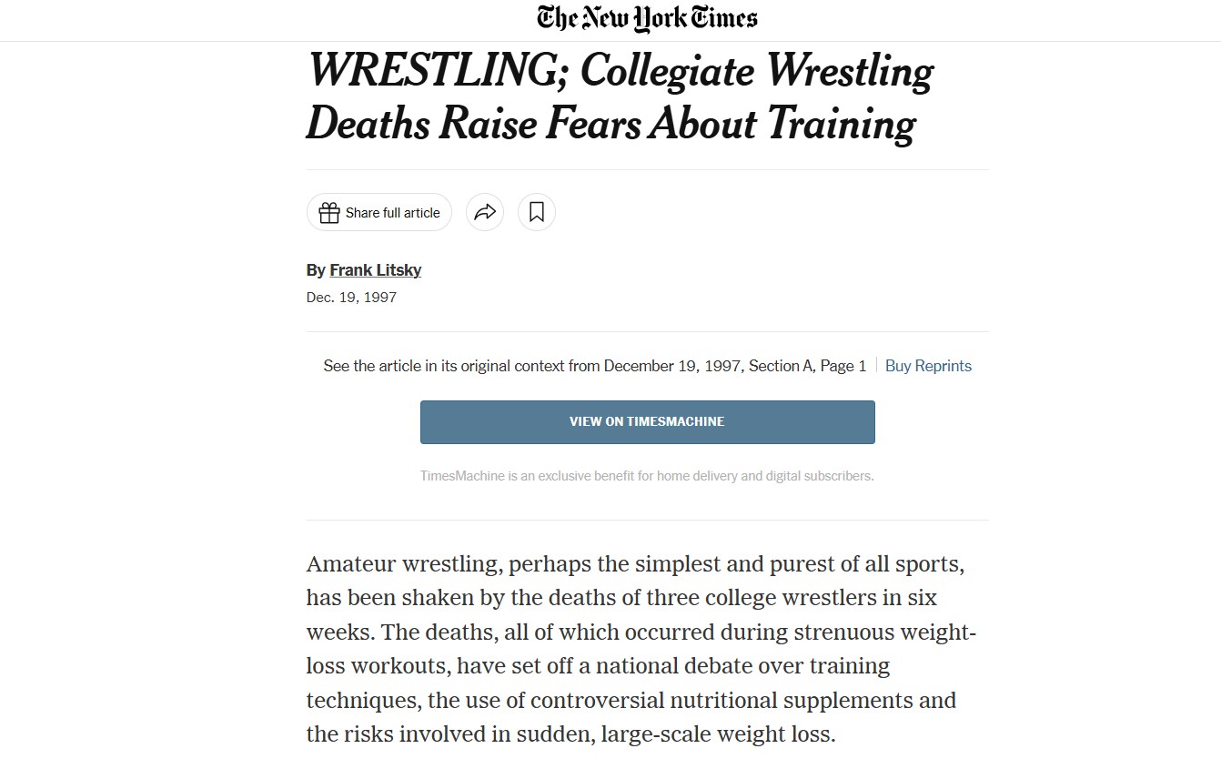Click the gift icon in the share button
This screenshot has width=1221, height=769.
329,212
